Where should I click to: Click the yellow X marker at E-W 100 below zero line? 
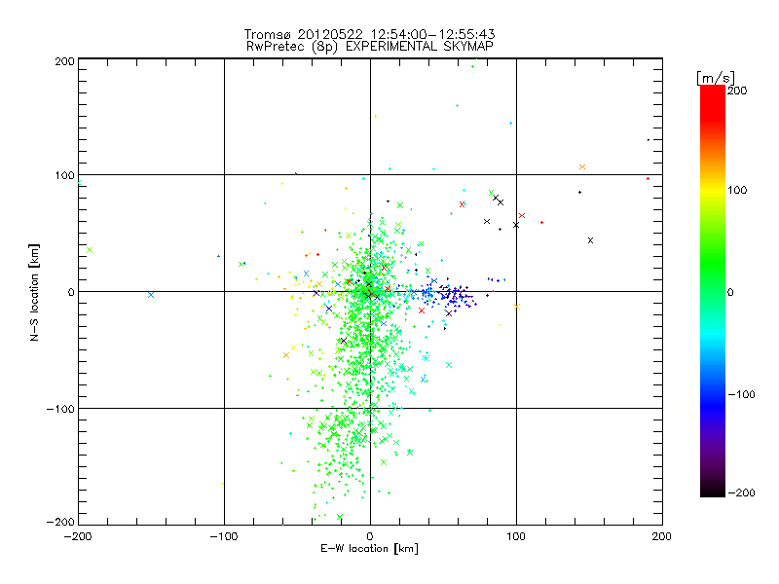(x=517, y=307)
